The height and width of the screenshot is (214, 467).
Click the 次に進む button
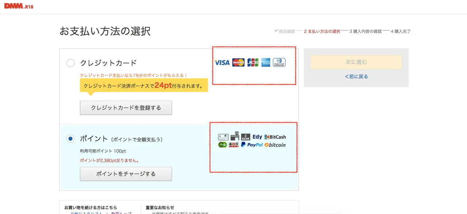tap(356, 62)
